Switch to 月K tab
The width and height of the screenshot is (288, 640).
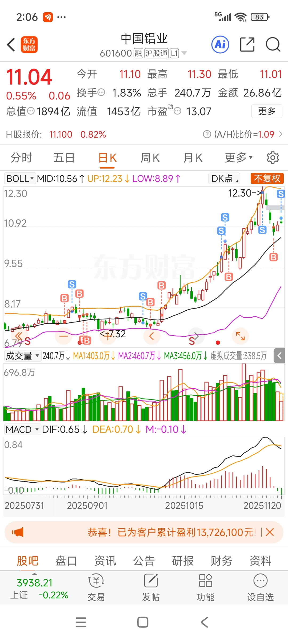193,158
